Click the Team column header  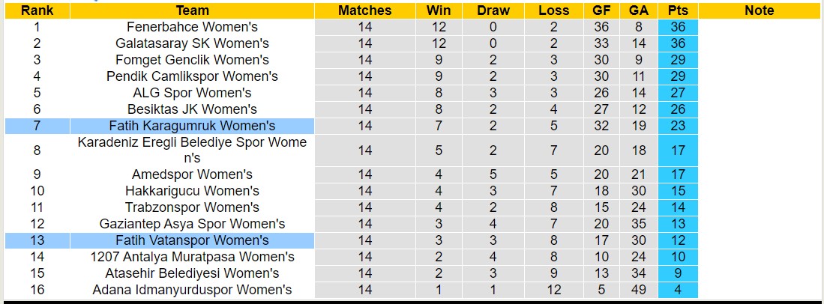pos(193,10)
